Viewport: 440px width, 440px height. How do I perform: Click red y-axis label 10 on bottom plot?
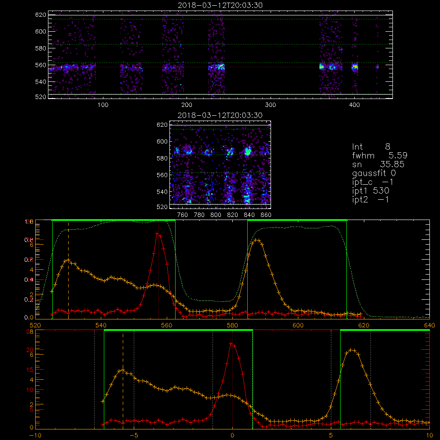click(30, 390)
